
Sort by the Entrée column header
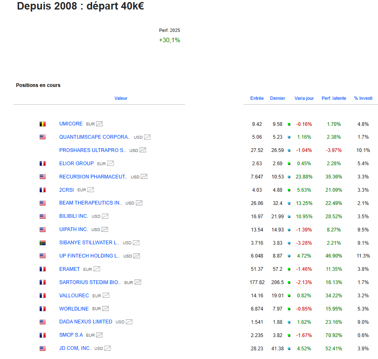(x=257, y=98)
